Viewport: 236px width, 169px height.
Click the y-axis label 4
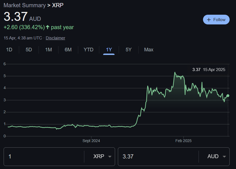(x=5, y=88)
